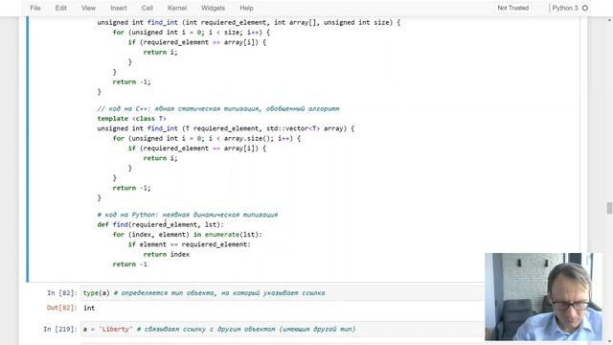Click the Out[82] int output

pos(89,308)
